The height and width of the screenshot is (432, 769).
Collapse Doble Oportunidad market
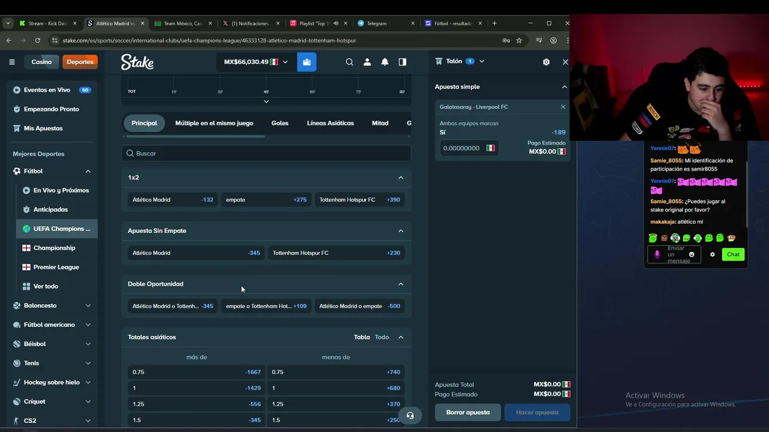(401, 284)
